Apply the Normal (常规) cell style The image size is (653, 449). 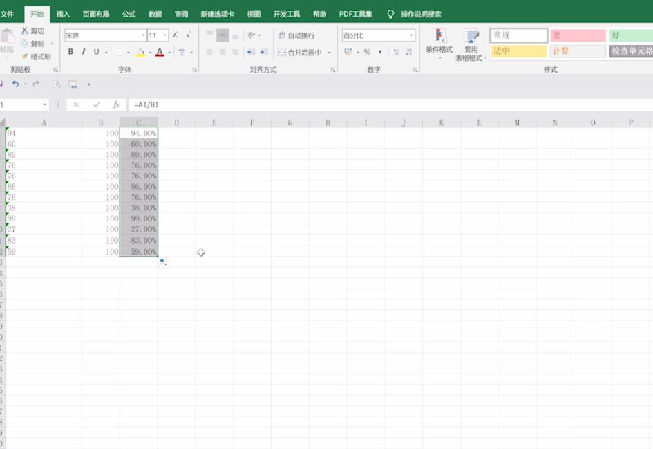[518, 35]
